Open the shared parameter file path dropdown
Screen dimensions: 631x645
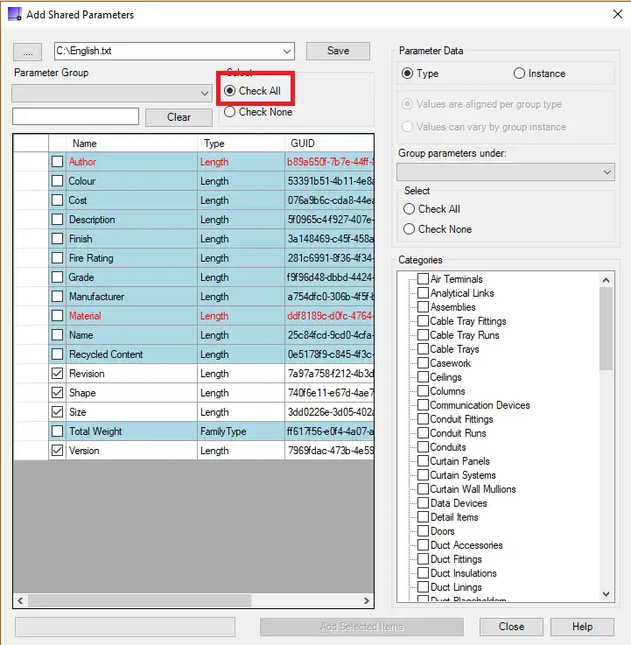[x=287, y=52]
